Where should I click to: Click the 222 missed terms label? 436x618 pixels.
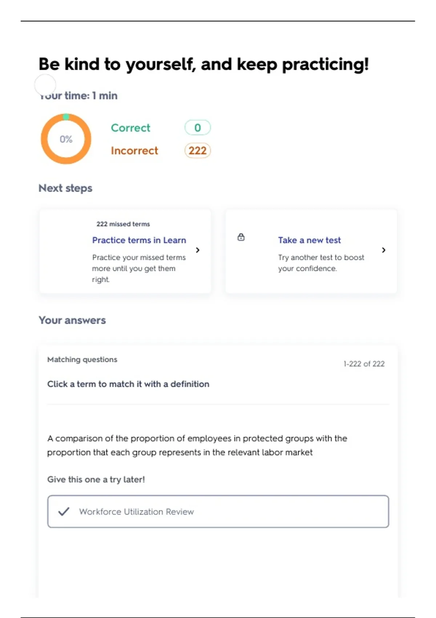pyautogui.click(x=123, y=224)
